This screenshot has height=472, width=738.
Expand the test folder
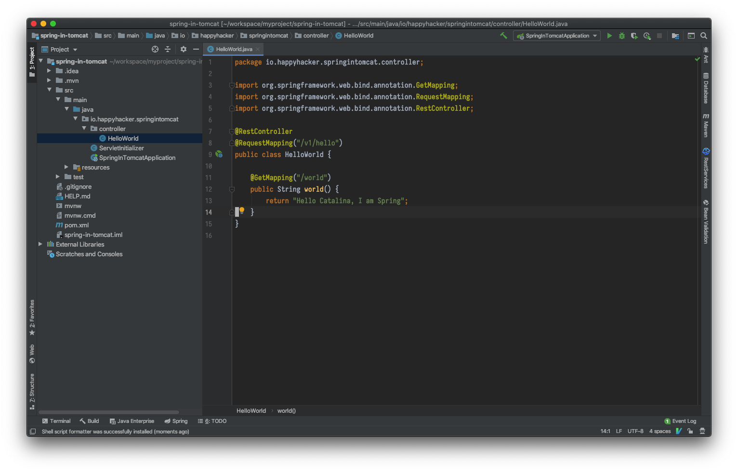coord(58,177)
